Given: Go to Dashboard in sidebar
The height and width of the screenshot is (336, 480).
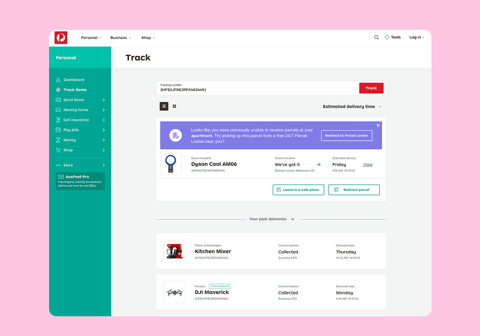Looking at the screenshot, I should tap(74, 79).
